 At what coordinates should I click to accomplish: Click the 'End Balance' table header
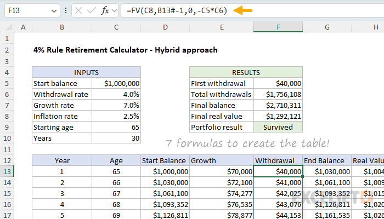(327, 160)
